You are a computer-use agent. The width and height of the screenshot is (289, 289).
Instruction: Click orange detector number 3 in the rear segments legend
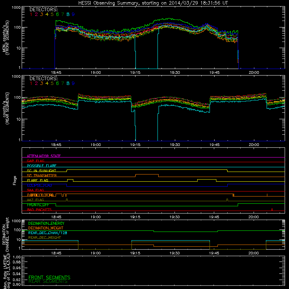(x=42, y=83)
